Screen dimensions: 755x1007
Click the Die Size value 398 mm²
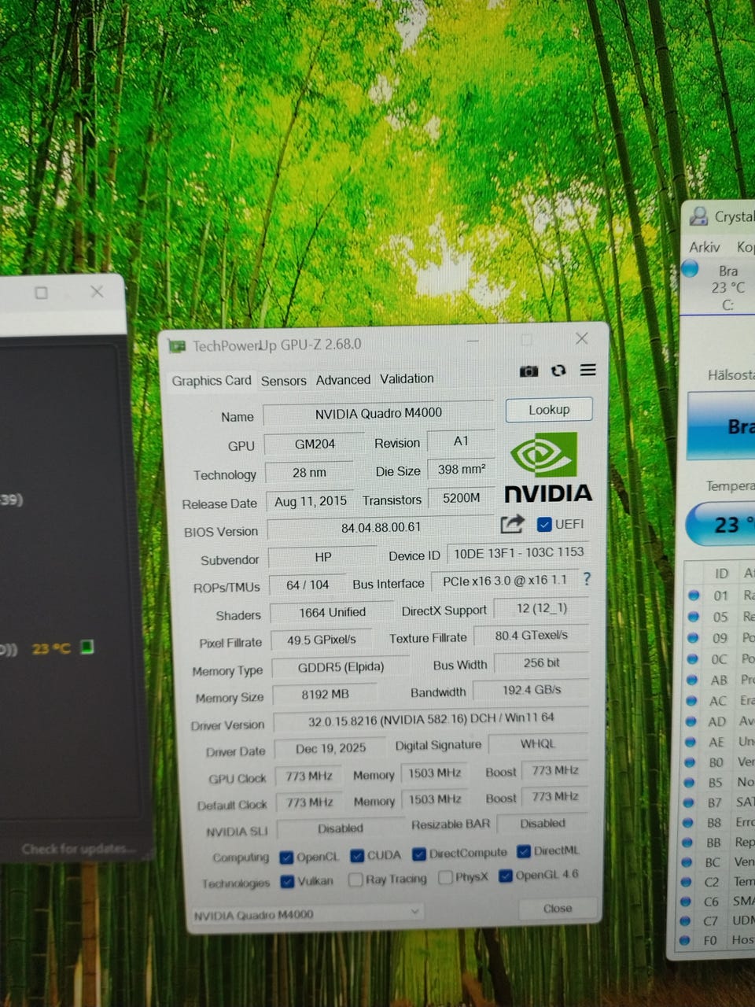tap(462, 470)
